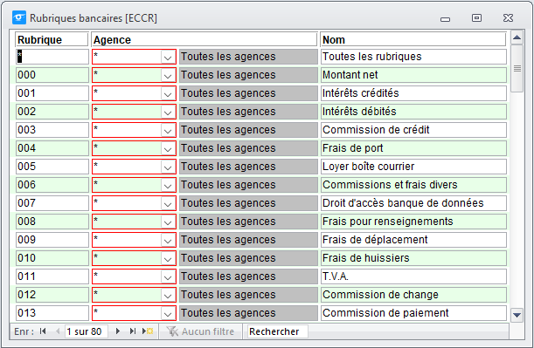
Task: Click the Agence column header
Action: click(205, 40)
